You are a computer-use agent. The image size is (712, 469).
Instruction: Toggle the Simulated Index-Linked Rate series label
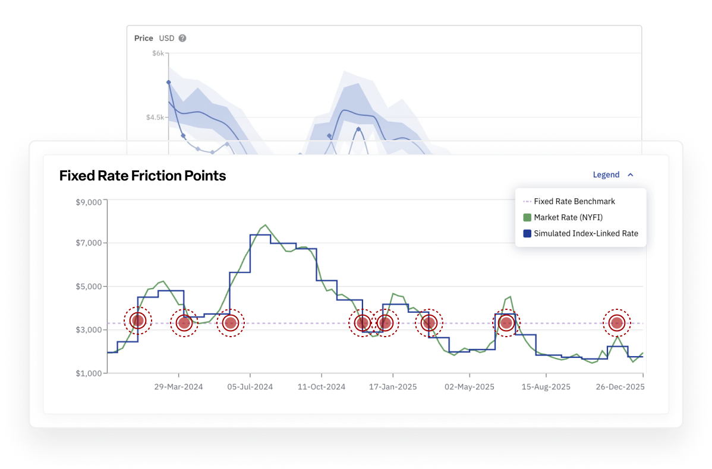pyautogui.click(x=585, y=234)
